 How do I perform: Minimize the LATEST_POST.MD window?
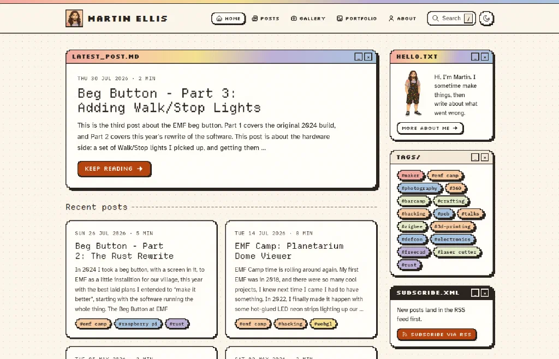(359, 57)
